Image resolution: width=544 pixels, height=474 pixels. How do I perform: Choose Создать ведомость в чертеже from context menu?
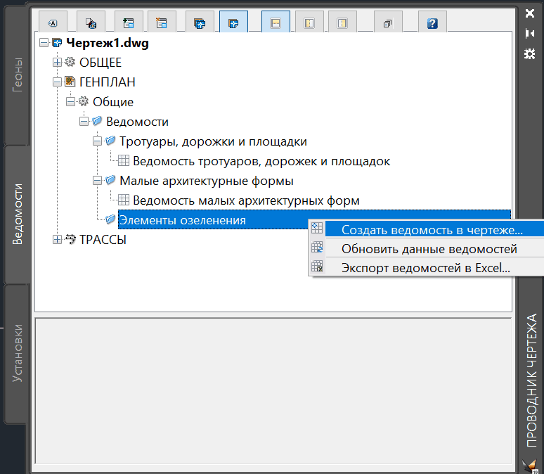click(427, 229)
